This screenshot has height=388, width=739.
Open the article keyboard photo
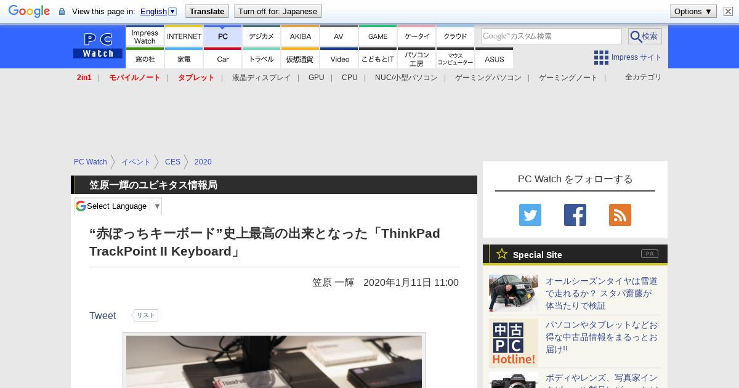point(274,362)
